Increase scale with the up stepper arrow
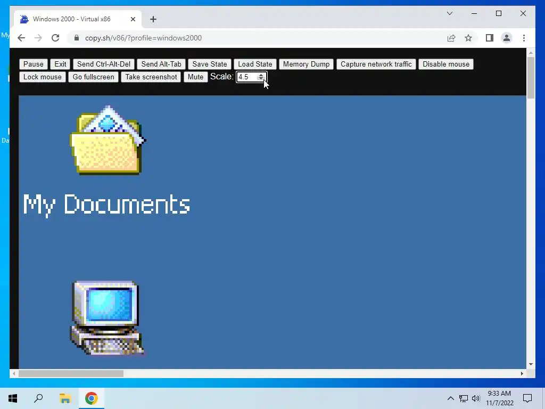The height and width of the screenshot is (409, 545). (x=261, y=75)
